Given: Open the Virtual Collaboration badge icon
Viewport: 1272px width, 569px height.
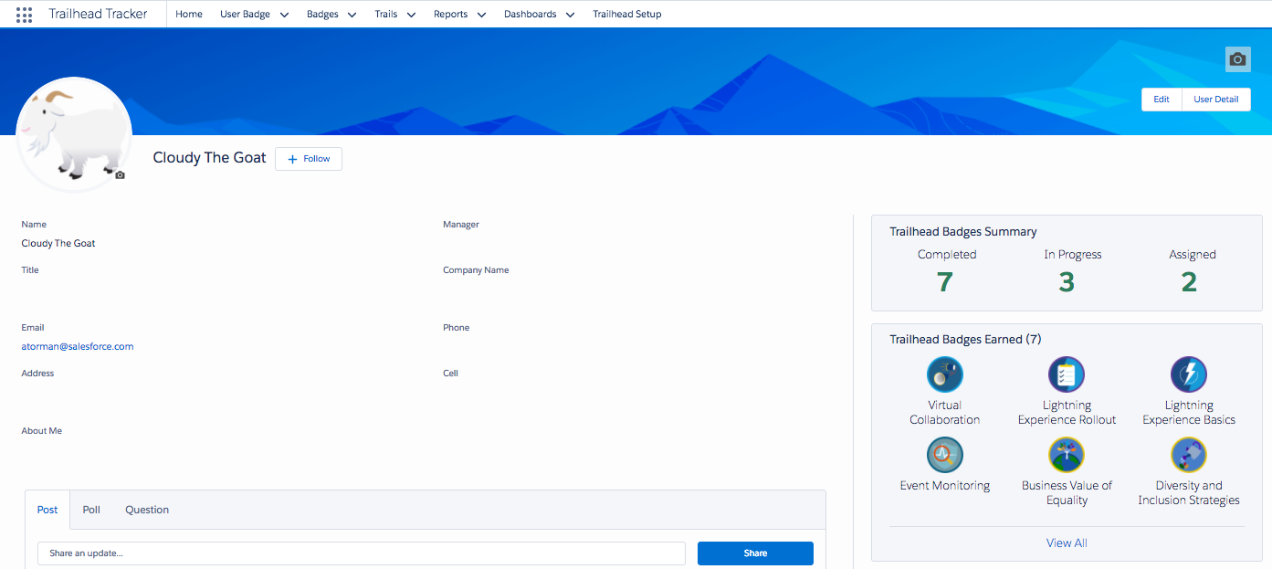Looking at the screenshot, I should point(944,374).
